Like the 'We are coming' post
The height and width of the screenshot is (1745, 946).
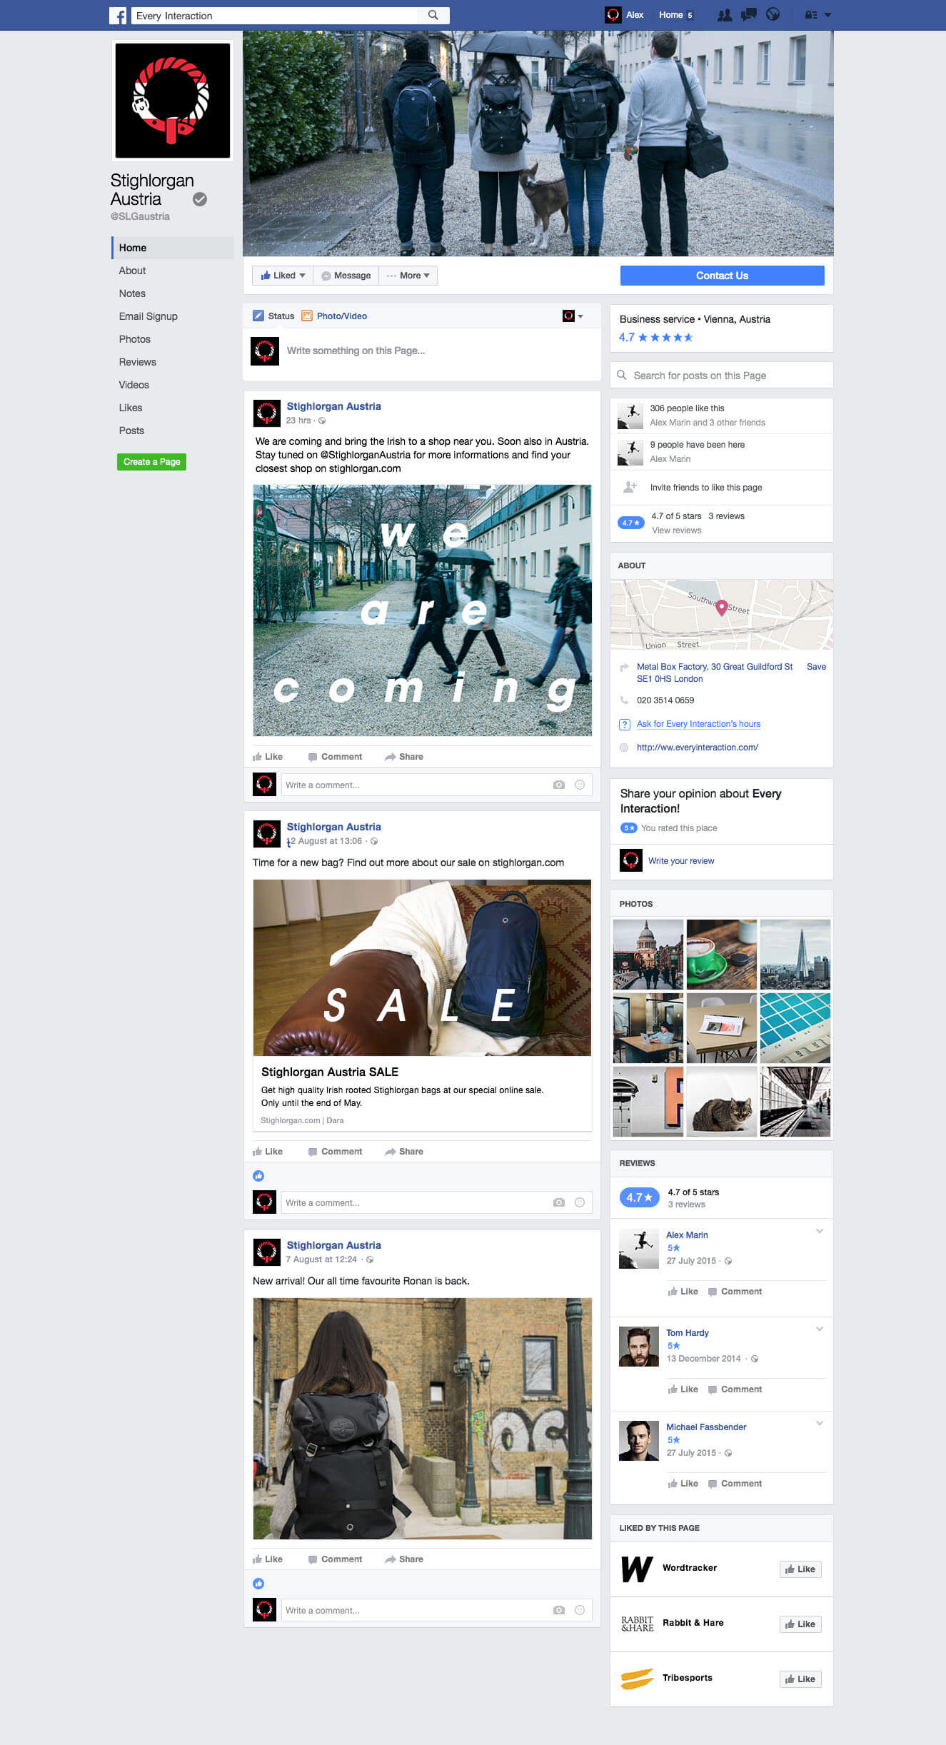pos(268,757)
